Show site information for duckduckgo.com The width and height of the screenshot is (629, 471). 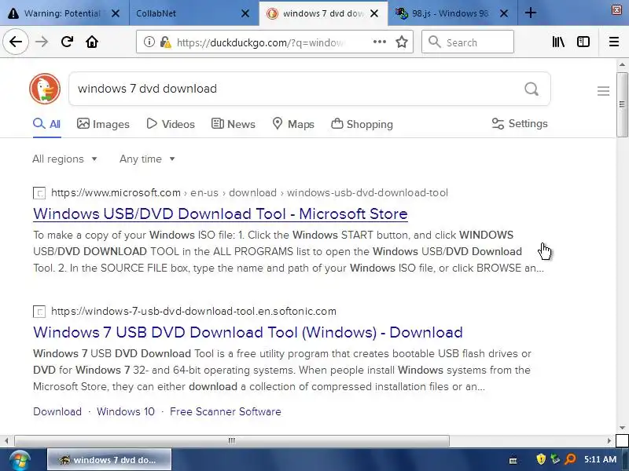click(x=149, y=42)
